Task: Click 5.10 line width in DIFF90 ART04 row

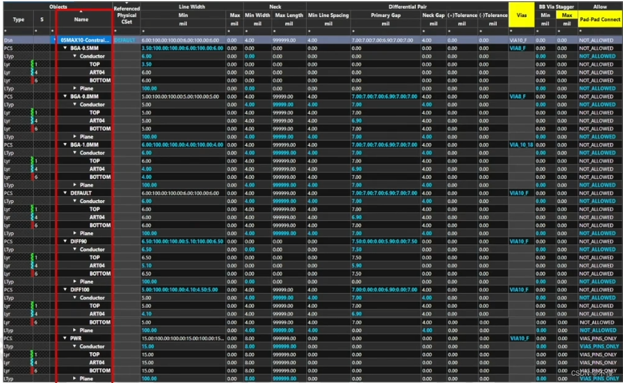Action: 147,265
